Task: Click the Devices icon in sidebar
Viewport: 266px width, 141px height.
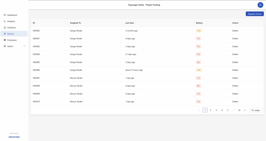Action: tap(5, 34)
